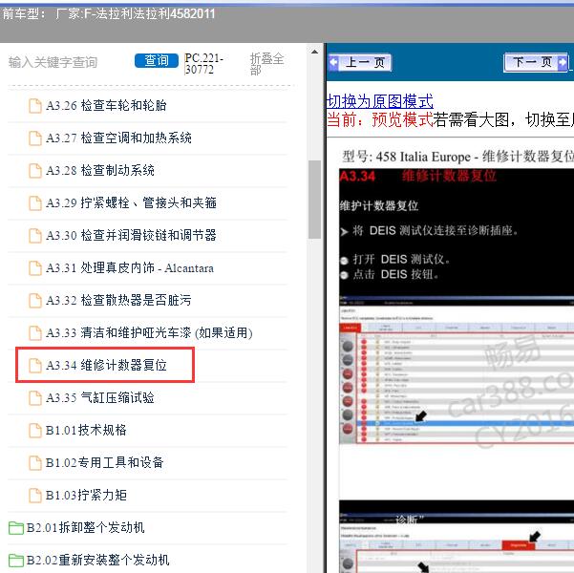Go to next page with 下一页

[536, 62]
